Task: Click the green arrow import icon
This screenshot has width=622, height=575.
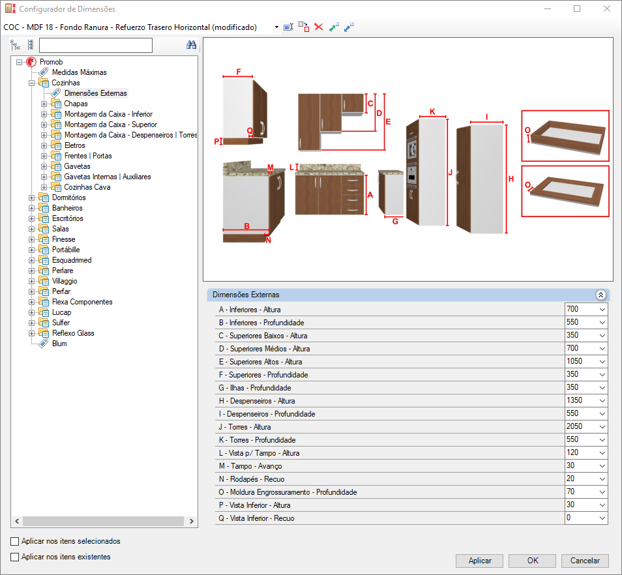Action: coord(334,27)
